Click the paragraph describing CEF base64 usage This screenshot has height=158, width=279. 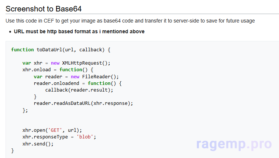130,21
